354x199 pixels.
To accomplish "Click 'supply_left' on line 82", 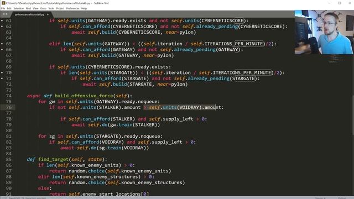I will pos(167,142).
